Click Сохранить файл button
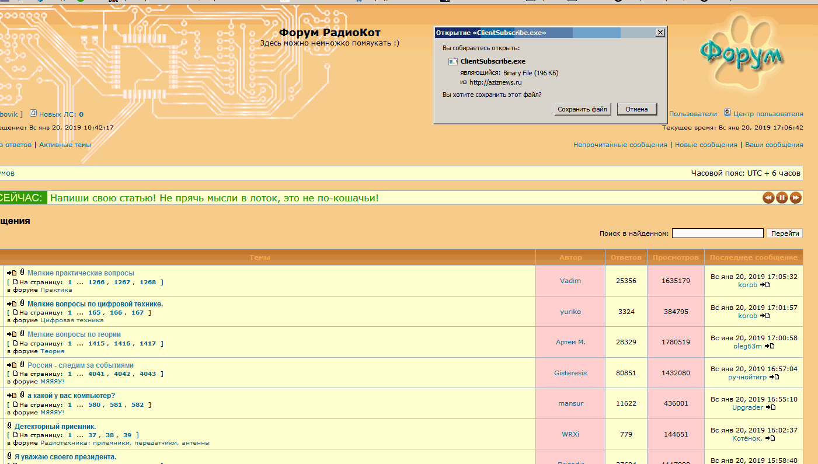Screen dimensions: 818x464 (x=583, y=109)
